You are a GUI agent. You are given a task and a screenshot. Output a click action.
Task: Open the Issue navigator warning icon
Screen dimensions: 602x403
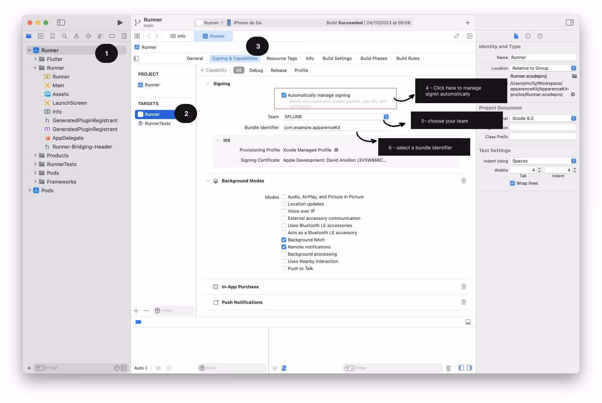point(76,36)
